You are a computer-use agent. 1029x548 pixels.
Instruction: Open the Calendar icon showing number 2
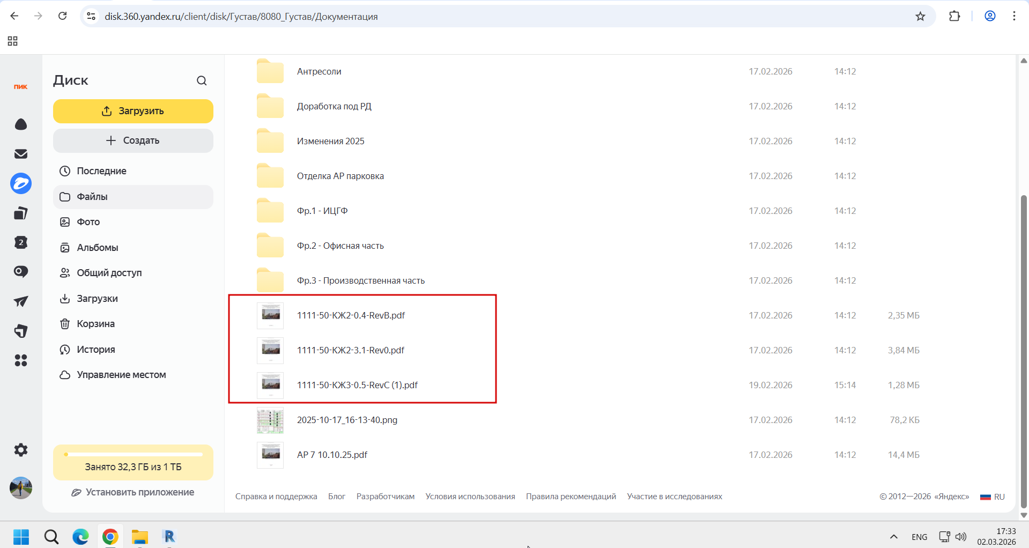pyautogui.click(x=21, y=242)
